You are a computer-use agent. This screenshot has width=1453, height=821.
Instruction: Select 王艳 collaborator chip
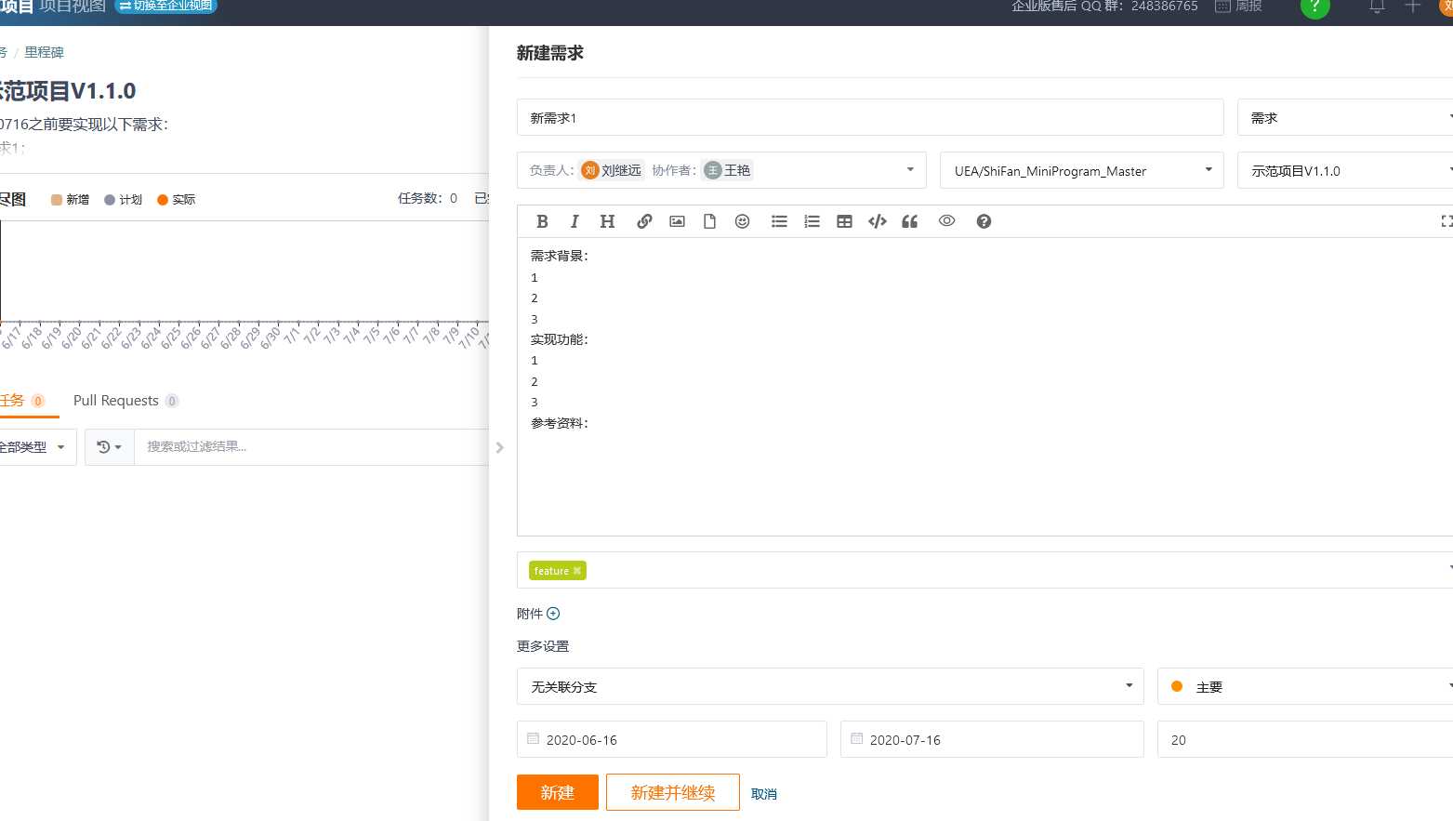728,170
